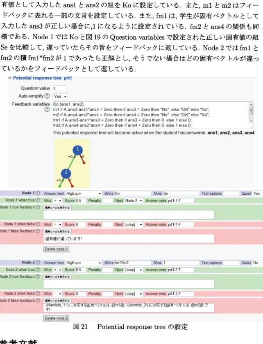
Task: Open Node 2 when false Mod - dropdown
Action: tap(58, 294)
